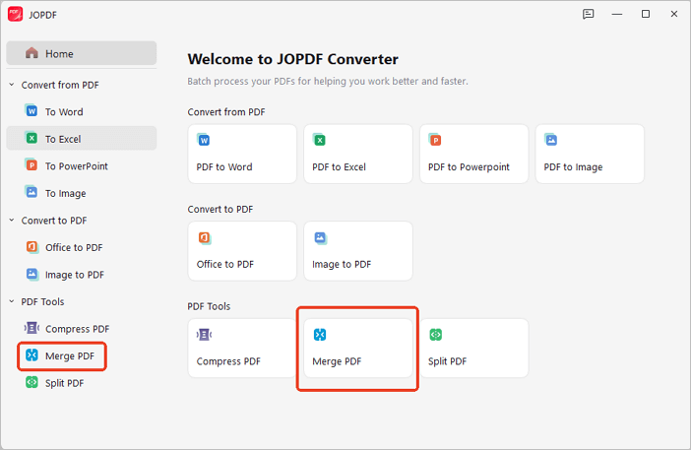691x450 pixels.
Task: Click the "Welcome to JOPDF Converter" heading
Action: pos(293,59)
